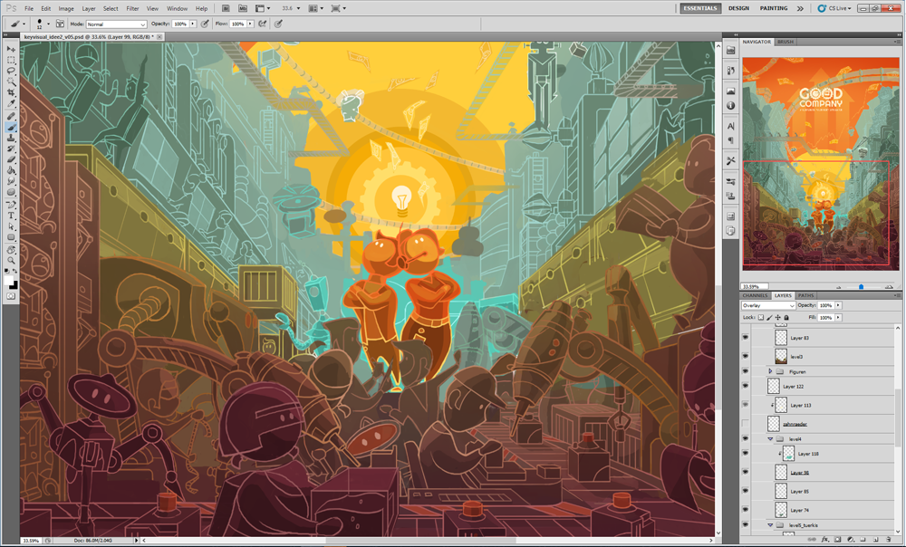The image size is (906, 547).
Task: Open the Brush Preset picker dropdown arrow
Action: pos(49,24)
